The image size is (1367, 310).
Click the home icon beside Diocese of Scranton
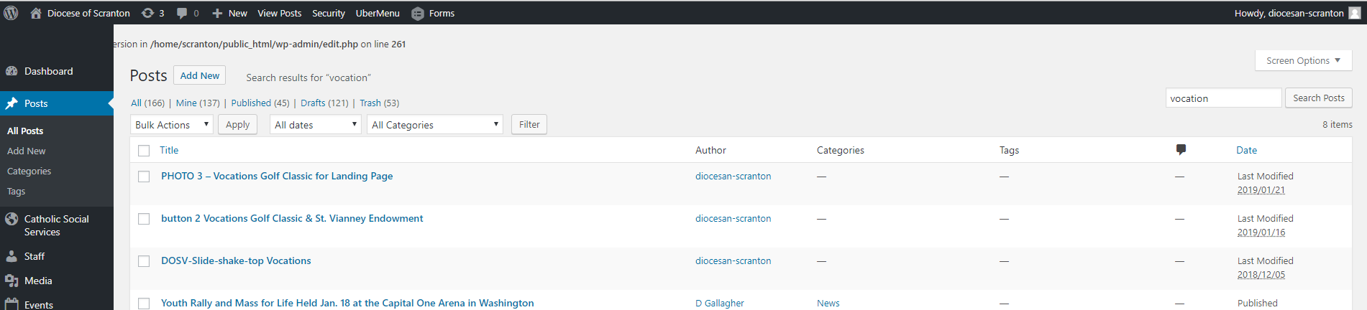pyautogui.click(x=36, y=13)
